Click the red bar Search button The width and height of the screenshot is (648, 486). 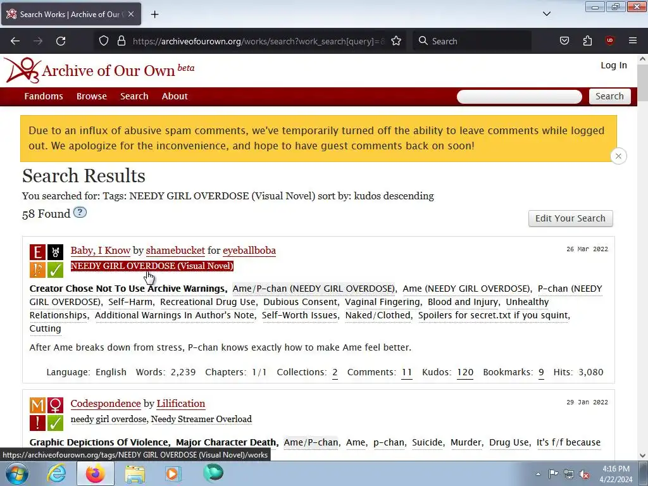(609, 96)
